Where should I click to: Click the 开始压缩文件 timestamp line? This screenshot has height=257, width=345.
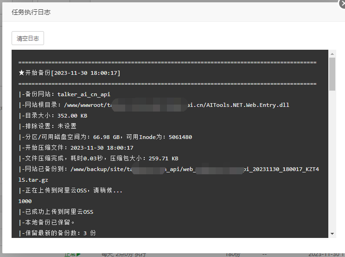[76, 148]
